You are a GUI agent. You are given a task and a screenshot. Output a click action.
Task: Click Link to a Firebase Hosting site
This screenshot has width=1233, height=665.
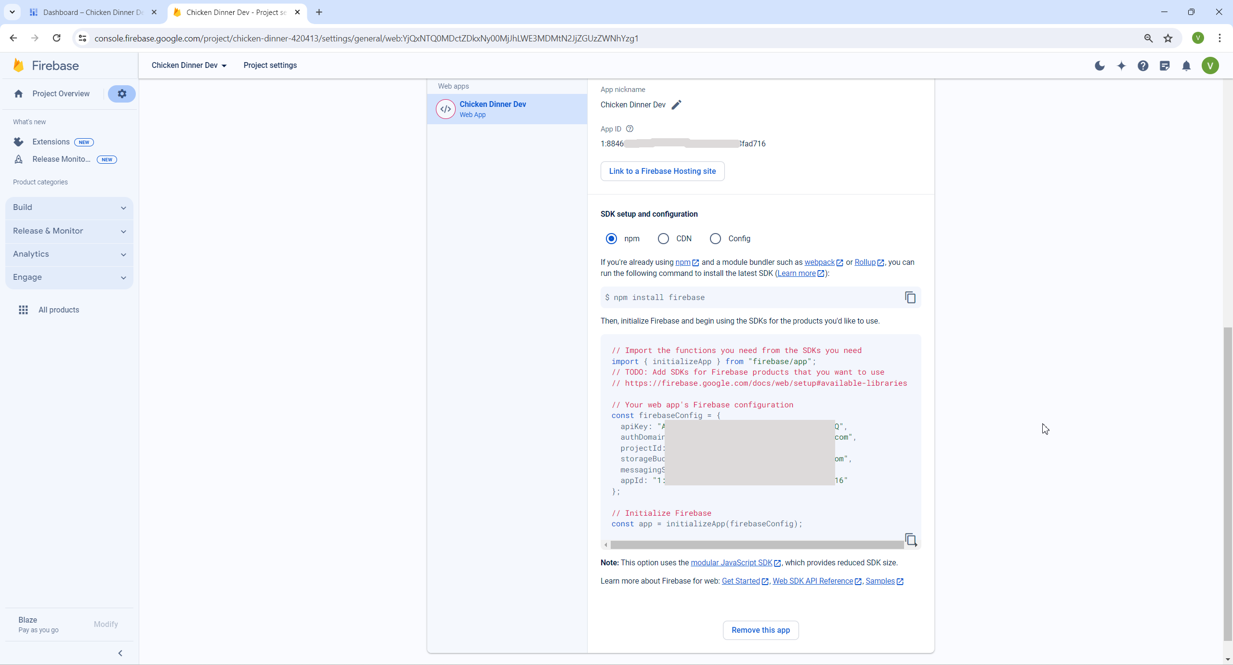pos(662,171)
